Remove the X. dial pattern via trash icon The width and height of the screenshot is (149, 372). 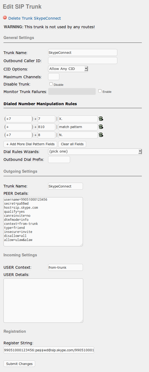point(101,119)
